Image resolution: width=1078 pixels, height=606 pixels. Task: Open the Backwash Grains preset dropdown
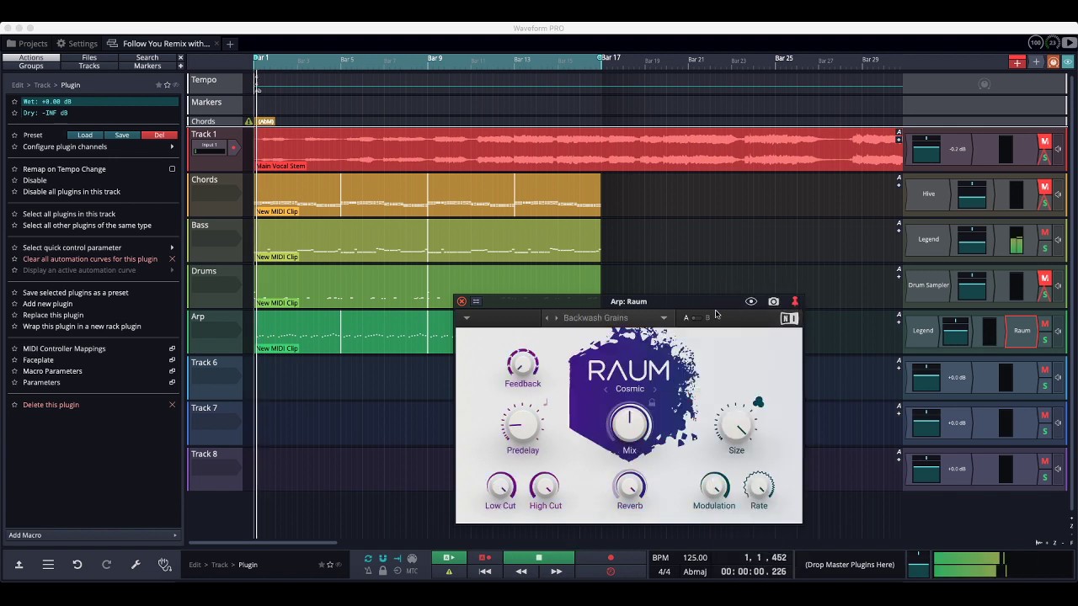coord(664,318)
